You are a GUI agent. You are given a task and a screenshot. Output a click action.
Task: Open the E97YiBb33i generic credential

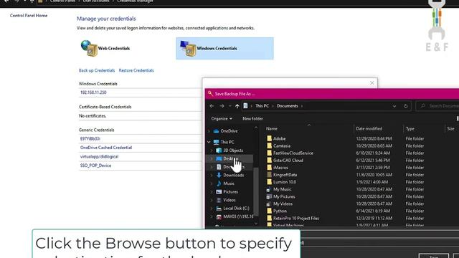tap(90, 138)
